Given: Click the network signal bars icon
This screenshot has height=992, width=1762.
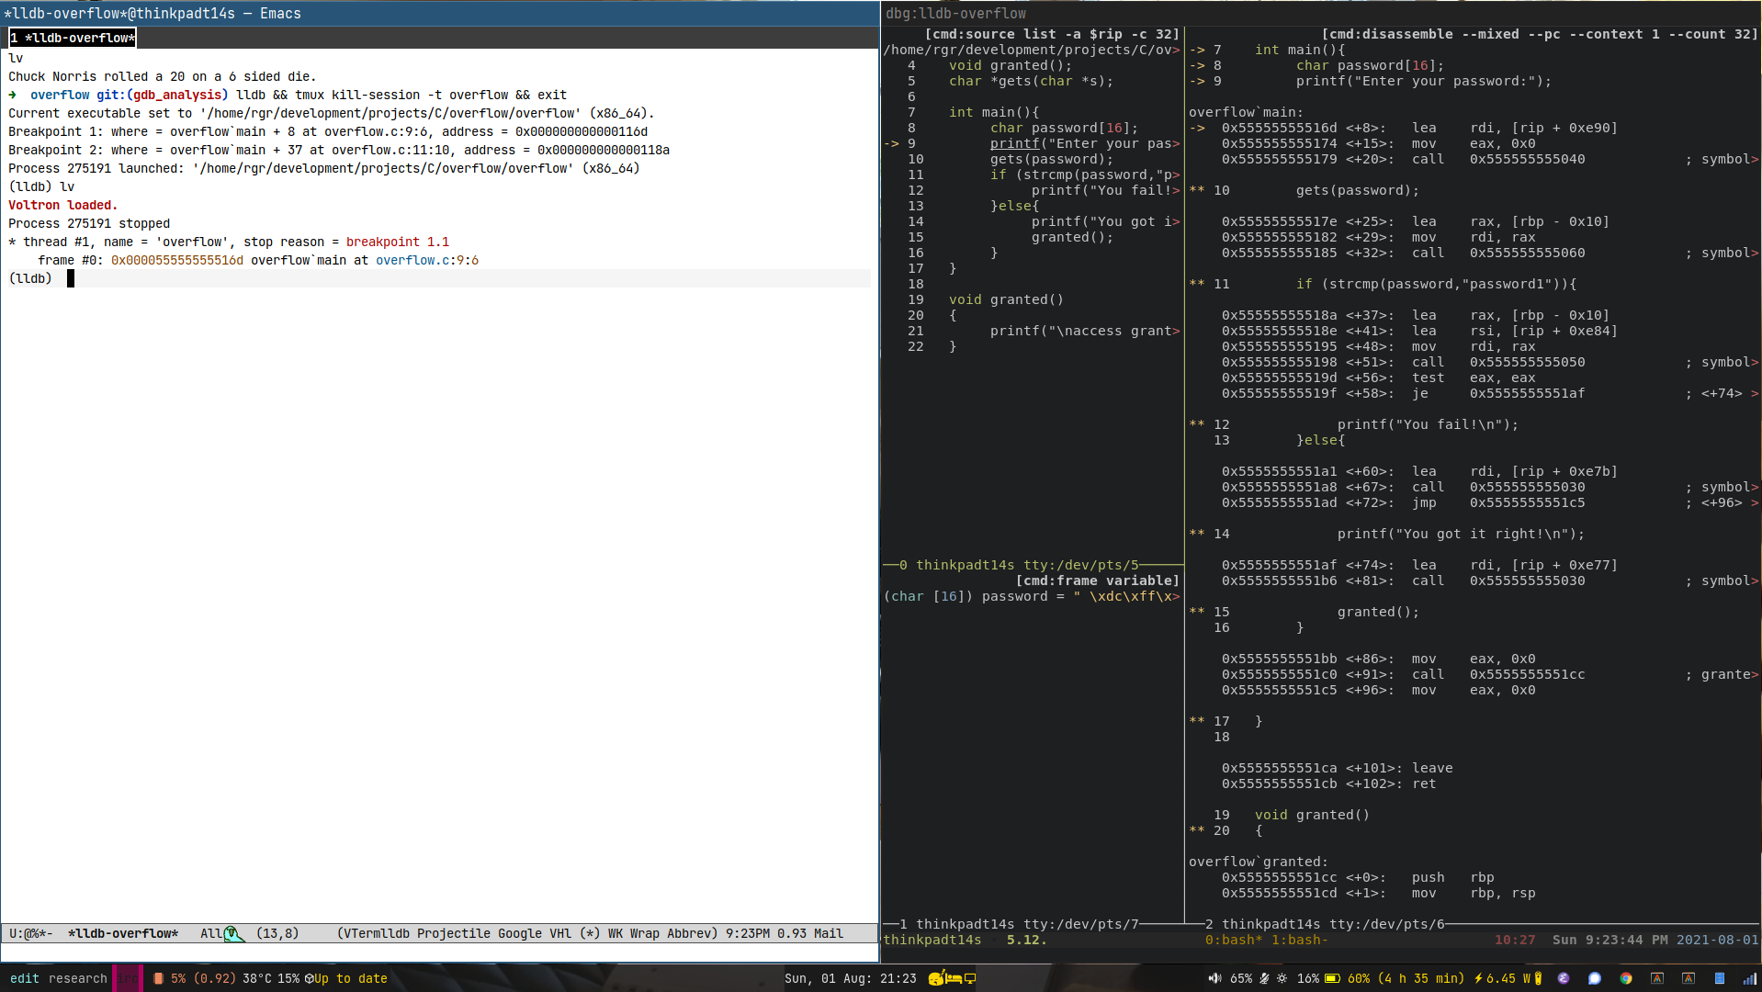Looking at the screenshot, I should point(1750,978).
